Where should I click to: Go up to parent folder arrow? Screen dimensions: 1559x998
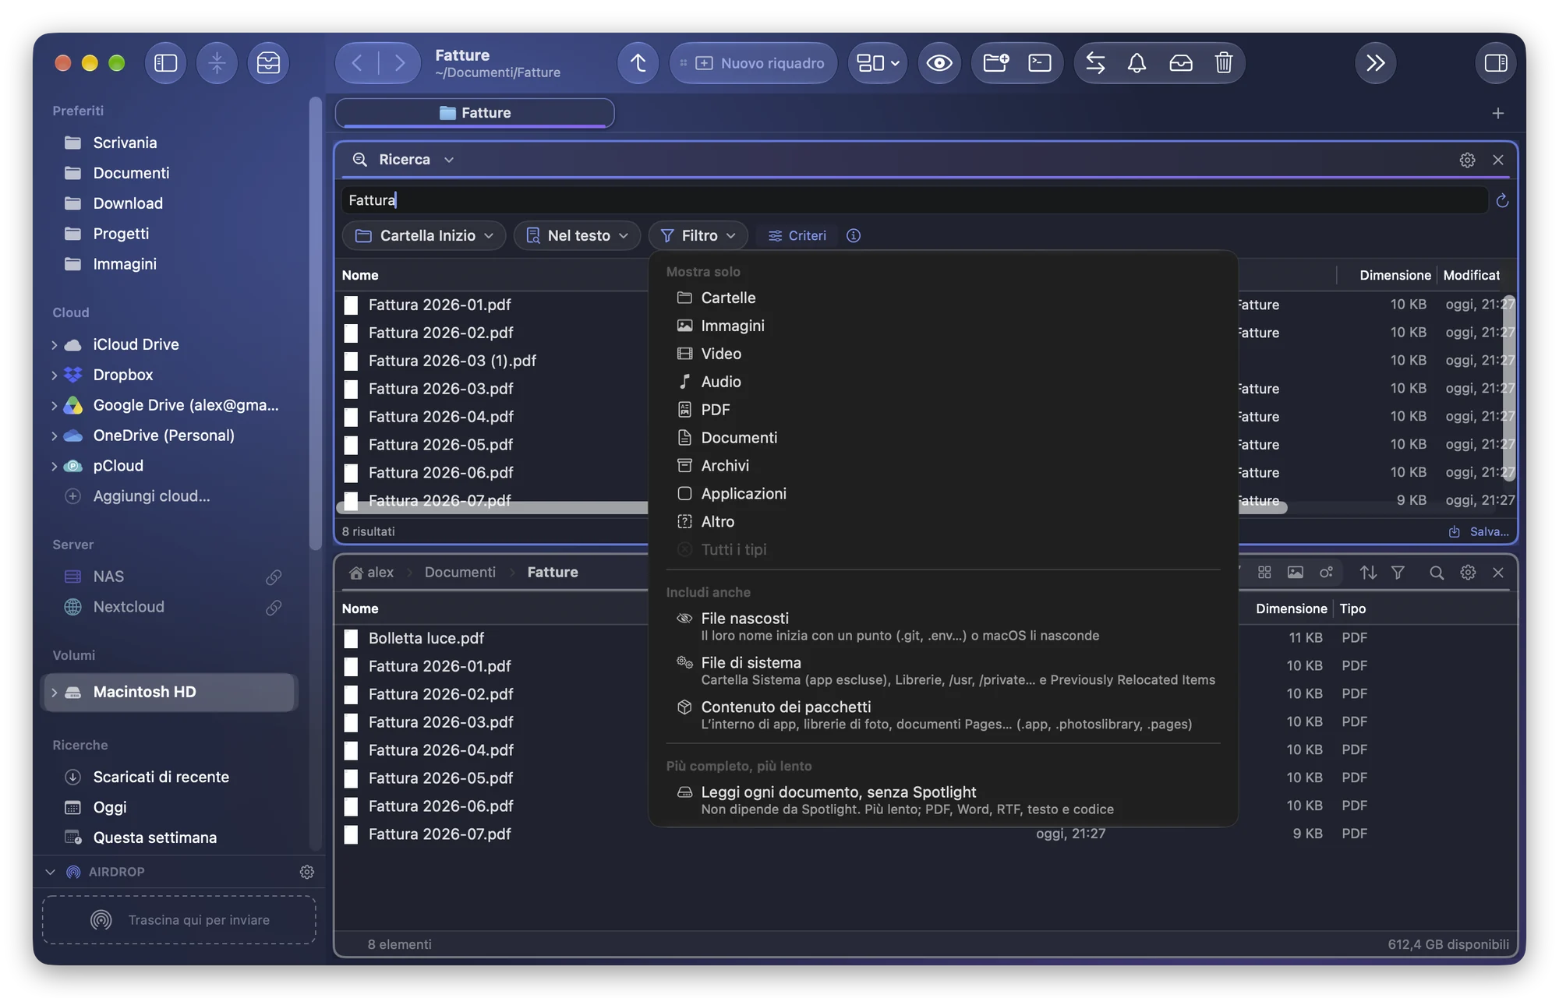click(638, 63)
